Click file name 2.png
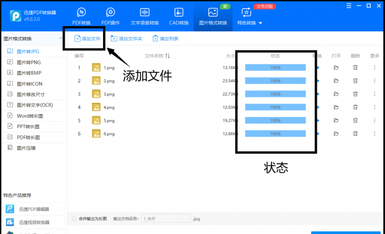The height and width of the screenshot is (234, 385). (x=109, y=81)
